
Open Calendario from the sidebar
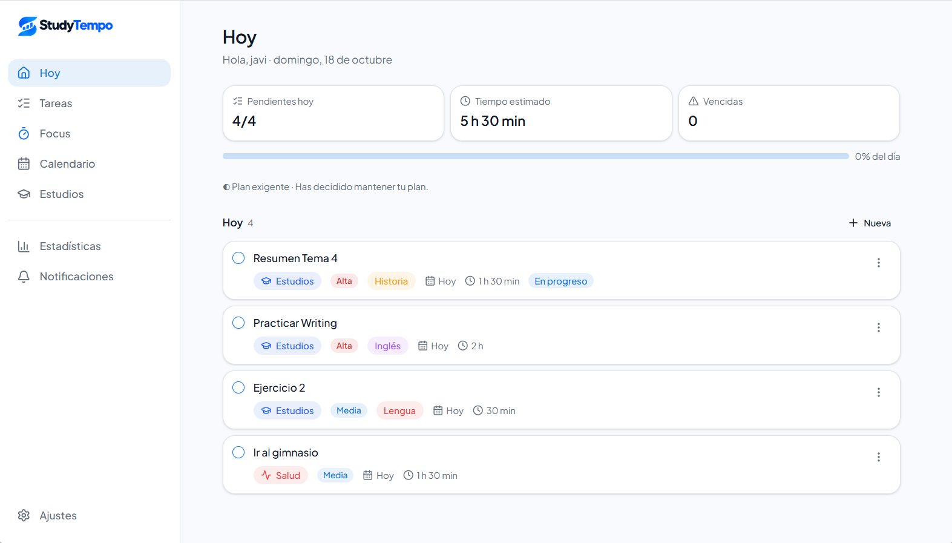(x=89, y=163)
